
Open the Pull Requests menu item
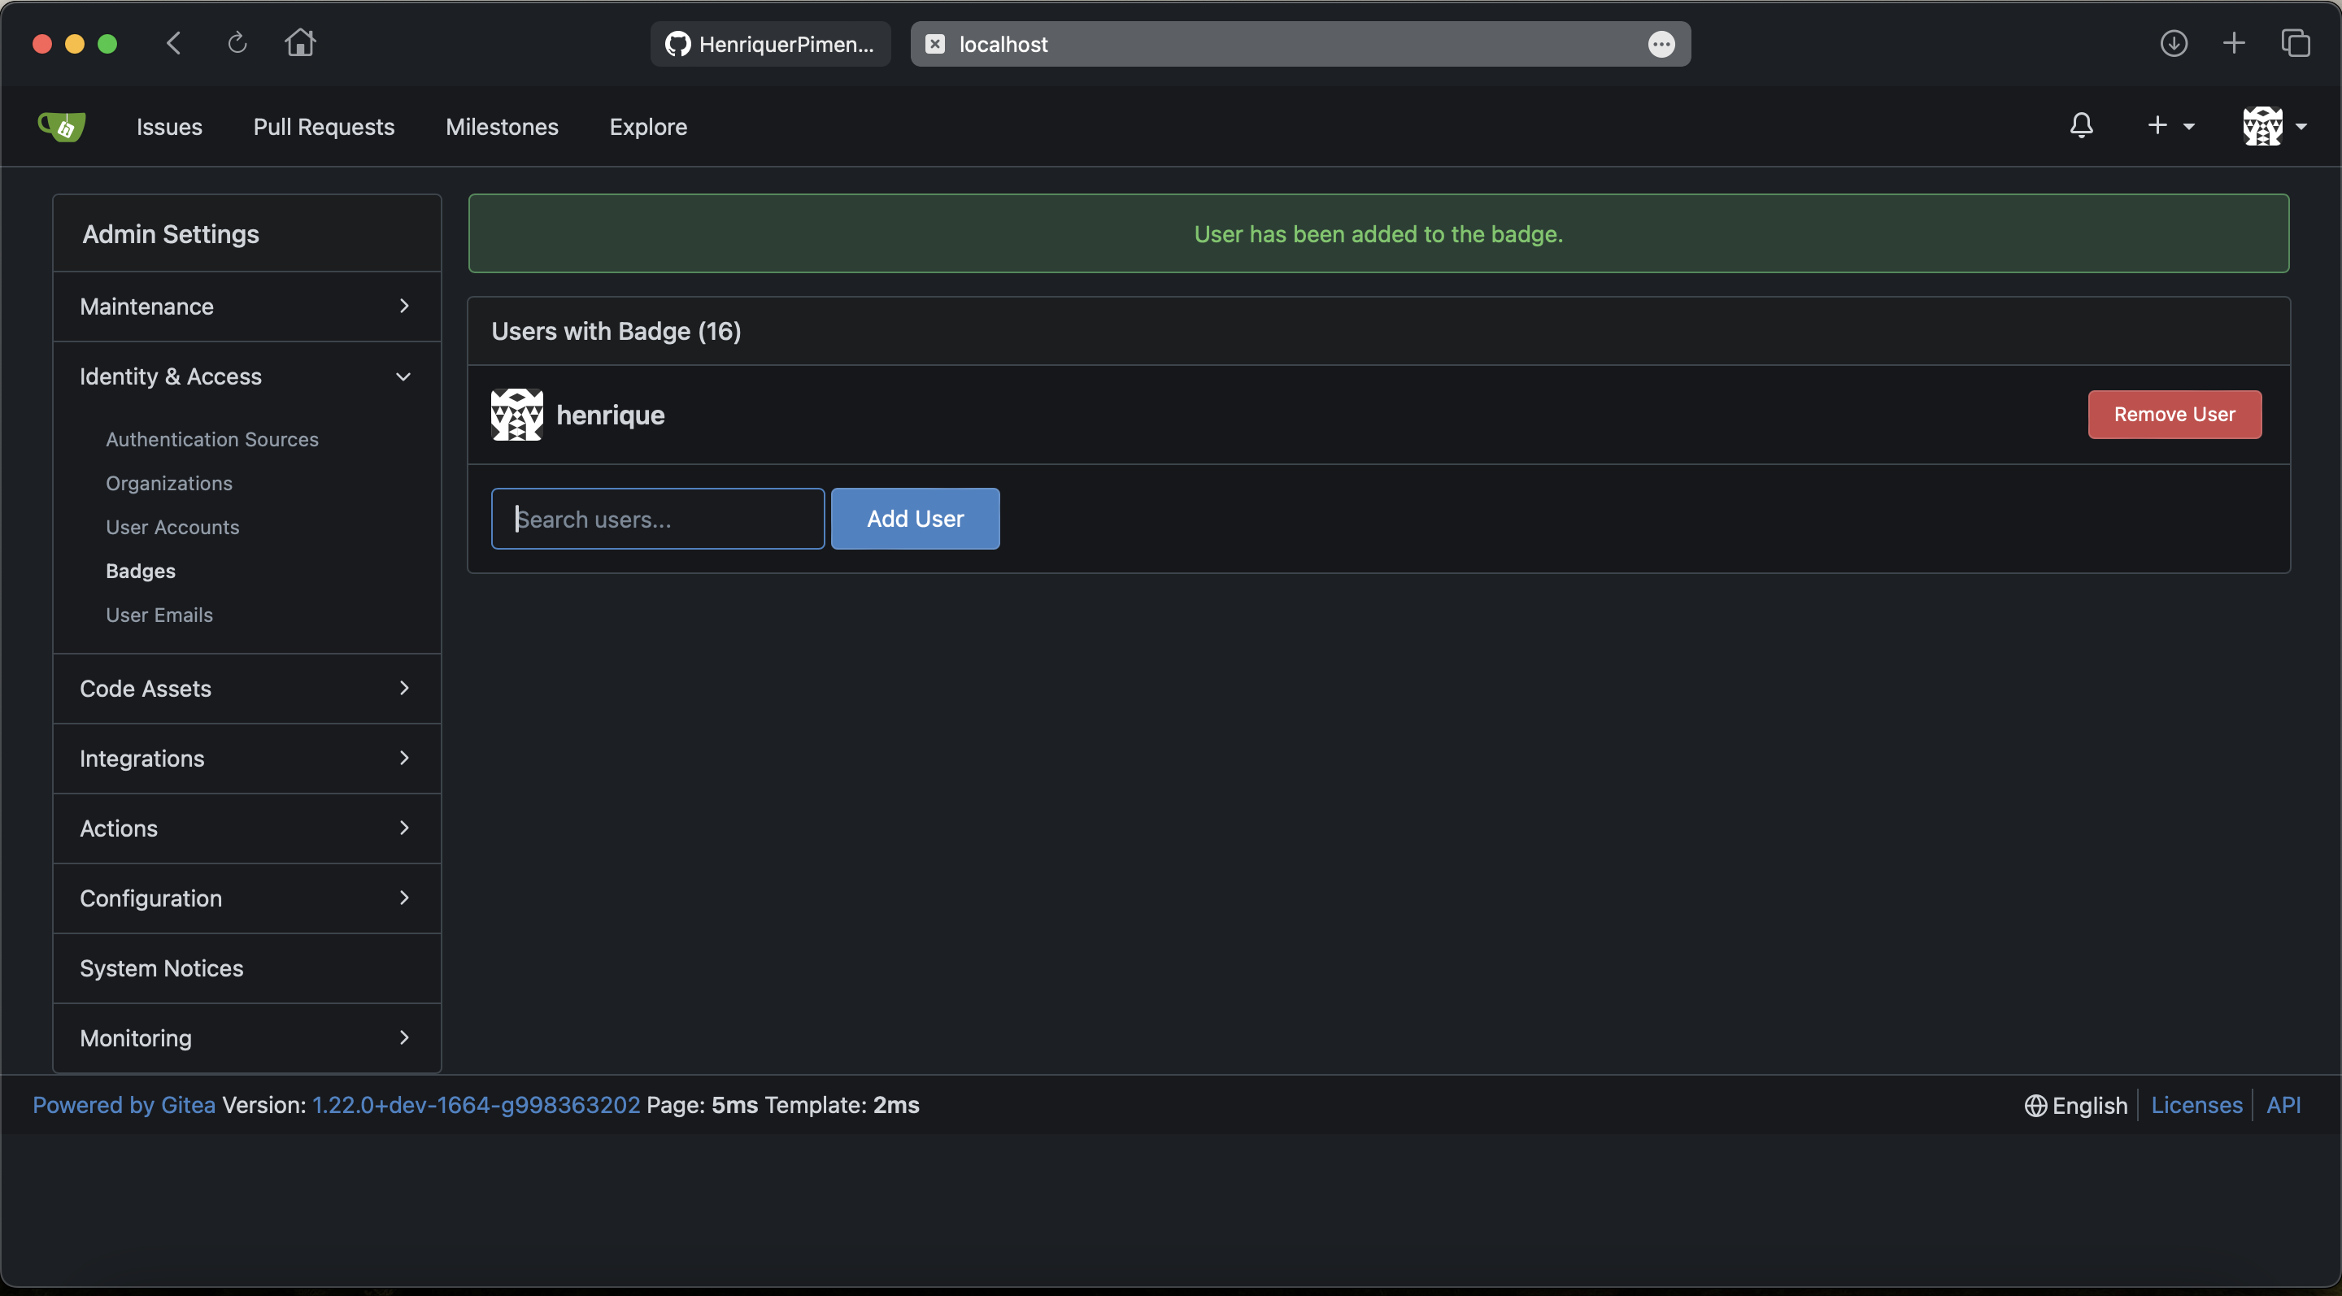click(x=324, y=126)
